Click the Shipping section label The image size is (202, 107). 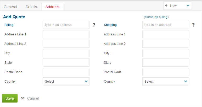click(110, 25)
